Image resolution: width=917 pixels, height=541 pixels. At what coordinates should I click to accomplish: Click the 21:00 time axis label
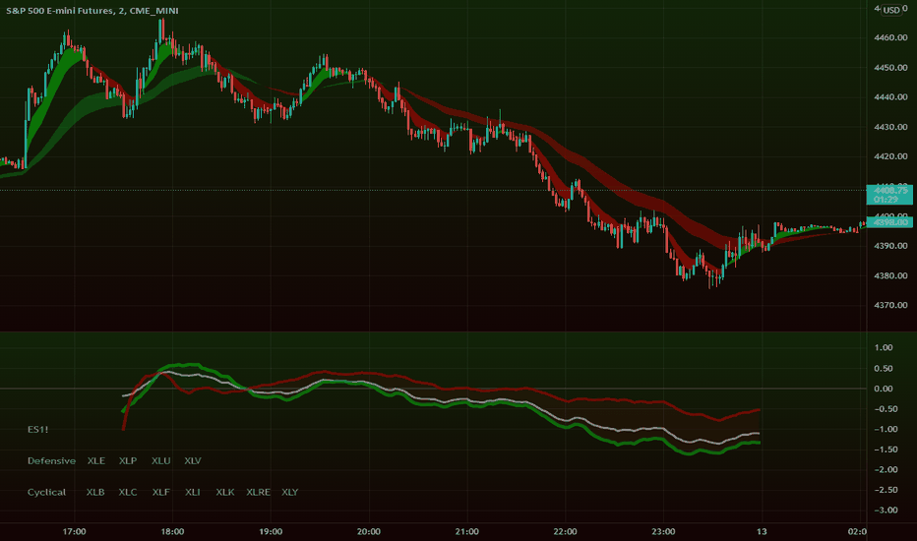click(x=466, y=531)
